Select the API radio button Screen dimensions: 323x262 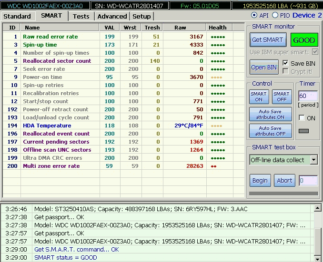pos(254,16)
